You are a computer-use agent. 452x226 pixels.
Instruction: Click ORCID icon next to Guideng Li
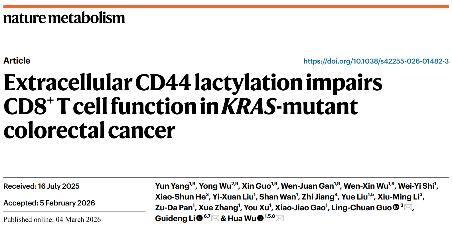[199, 218]
